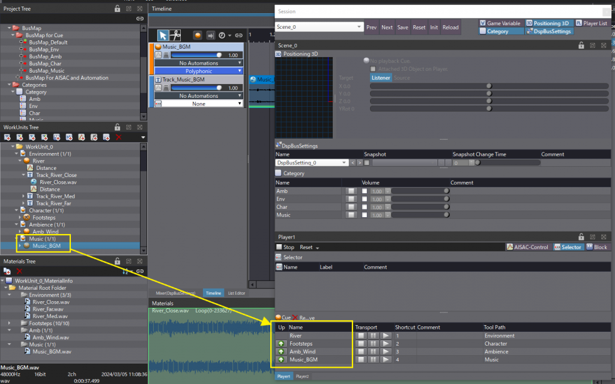Image resolution: width=615 pixels, height=384 pixels.
Task: Click the red X delete icon in WorkUnits Tree
Action: pyautogui.click(x=118, y=136)
